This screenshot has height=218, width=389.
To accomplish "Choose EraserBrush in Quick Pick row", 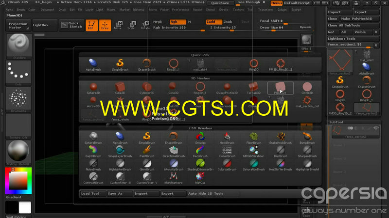I will coord(147,65).
